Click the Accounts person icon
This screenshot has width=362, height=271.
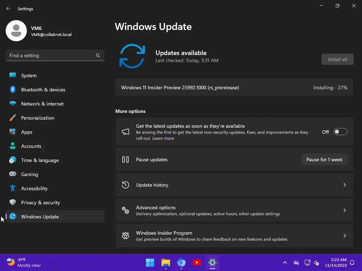tap(13, 146)
